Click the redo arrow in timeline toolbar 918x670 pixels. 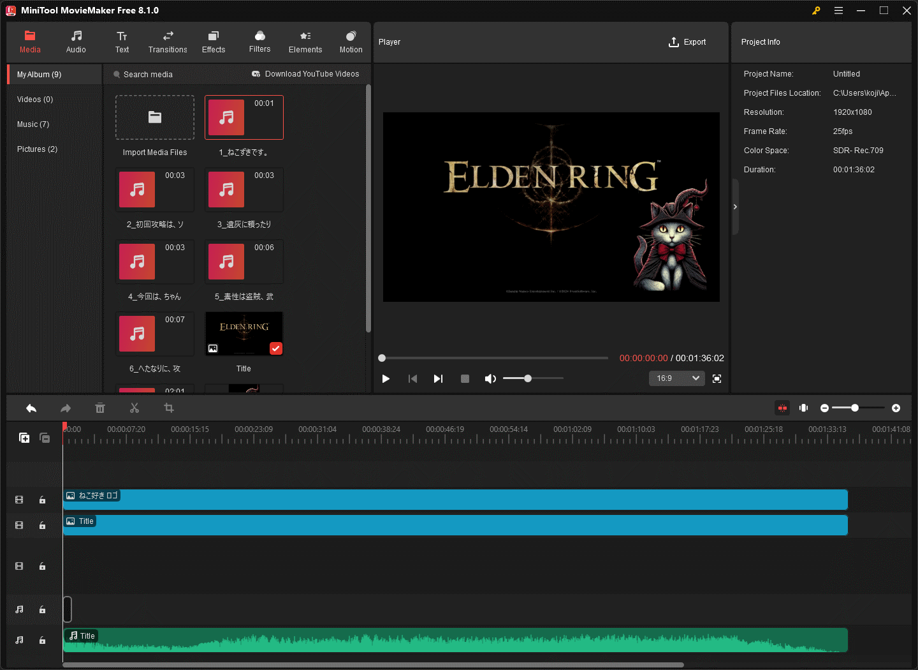tap(66, 408)
